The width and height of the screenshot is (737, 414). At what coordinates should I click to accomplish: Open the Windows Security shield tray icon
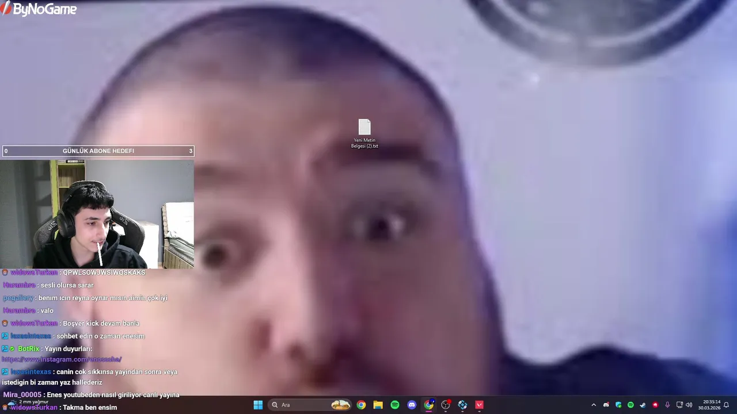[x=618, y=405]
